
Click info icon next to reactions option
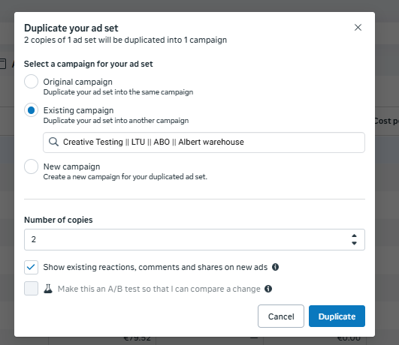(275, 267)
